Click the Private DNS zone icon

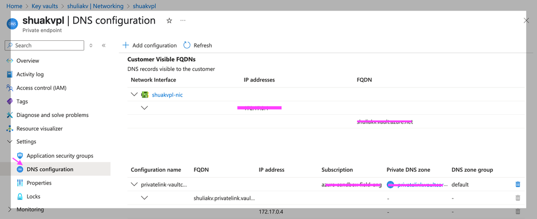(391, 184)
